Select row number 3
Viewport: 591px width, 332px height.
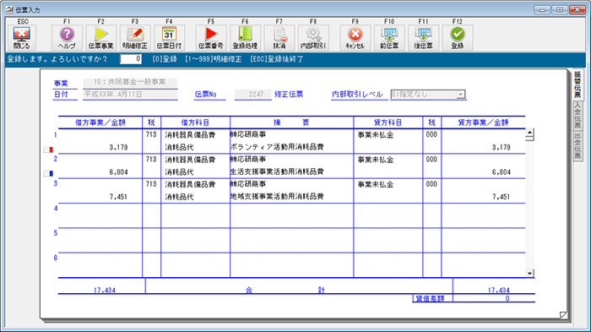tap(56, 183)
